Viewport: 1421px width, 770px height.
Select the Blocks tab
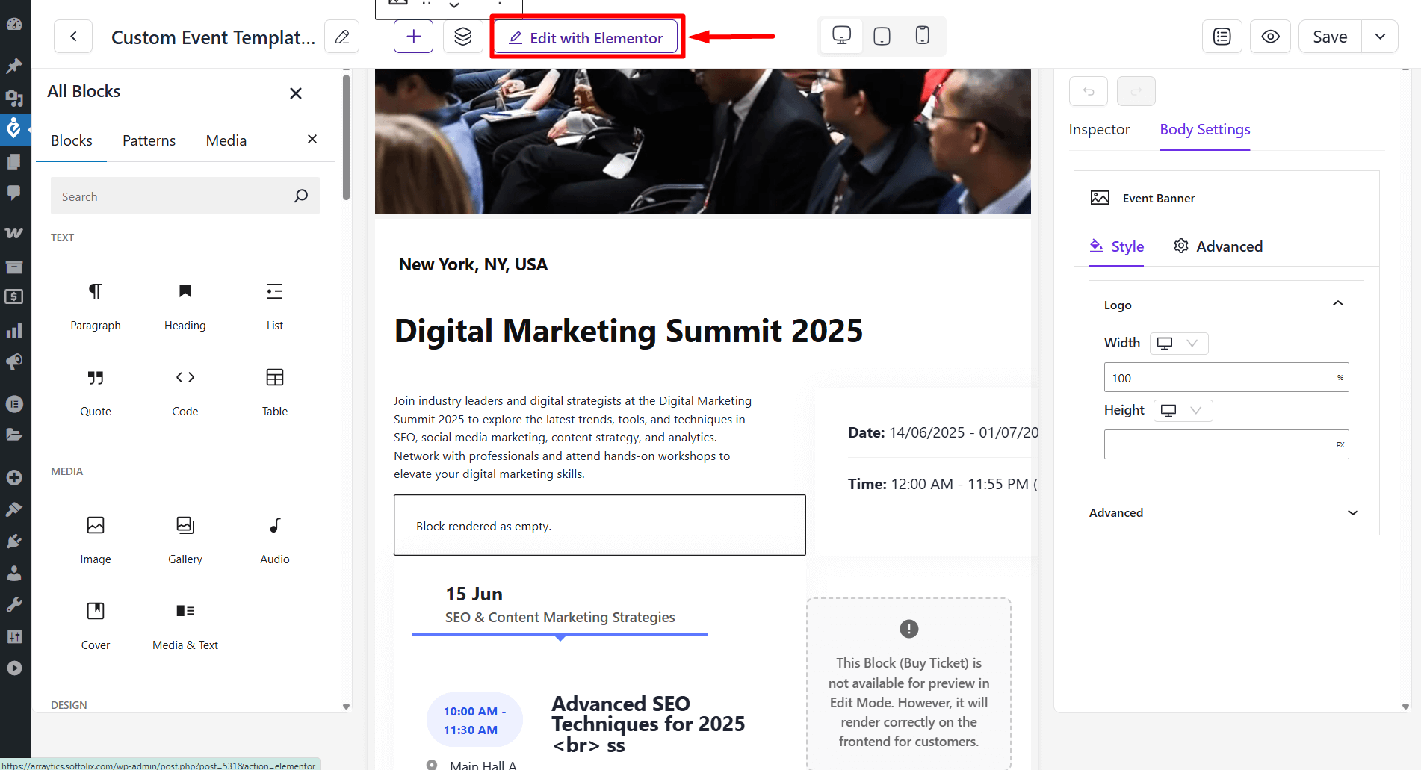click(x=72, y=140)
